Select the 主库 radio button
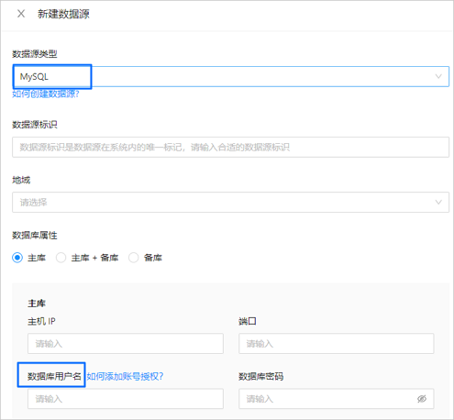Screen dimensions: 454x420 (17, 258)
